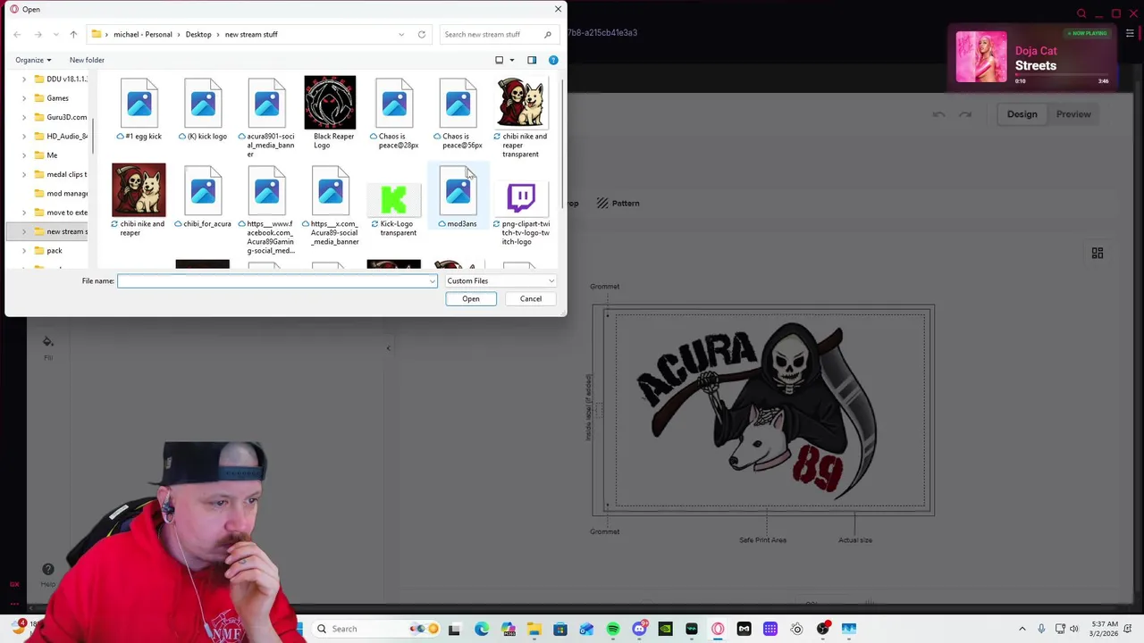1144x643 pixels.
Task: Select the new stream stuff tree folder
Action: [60, 231]
